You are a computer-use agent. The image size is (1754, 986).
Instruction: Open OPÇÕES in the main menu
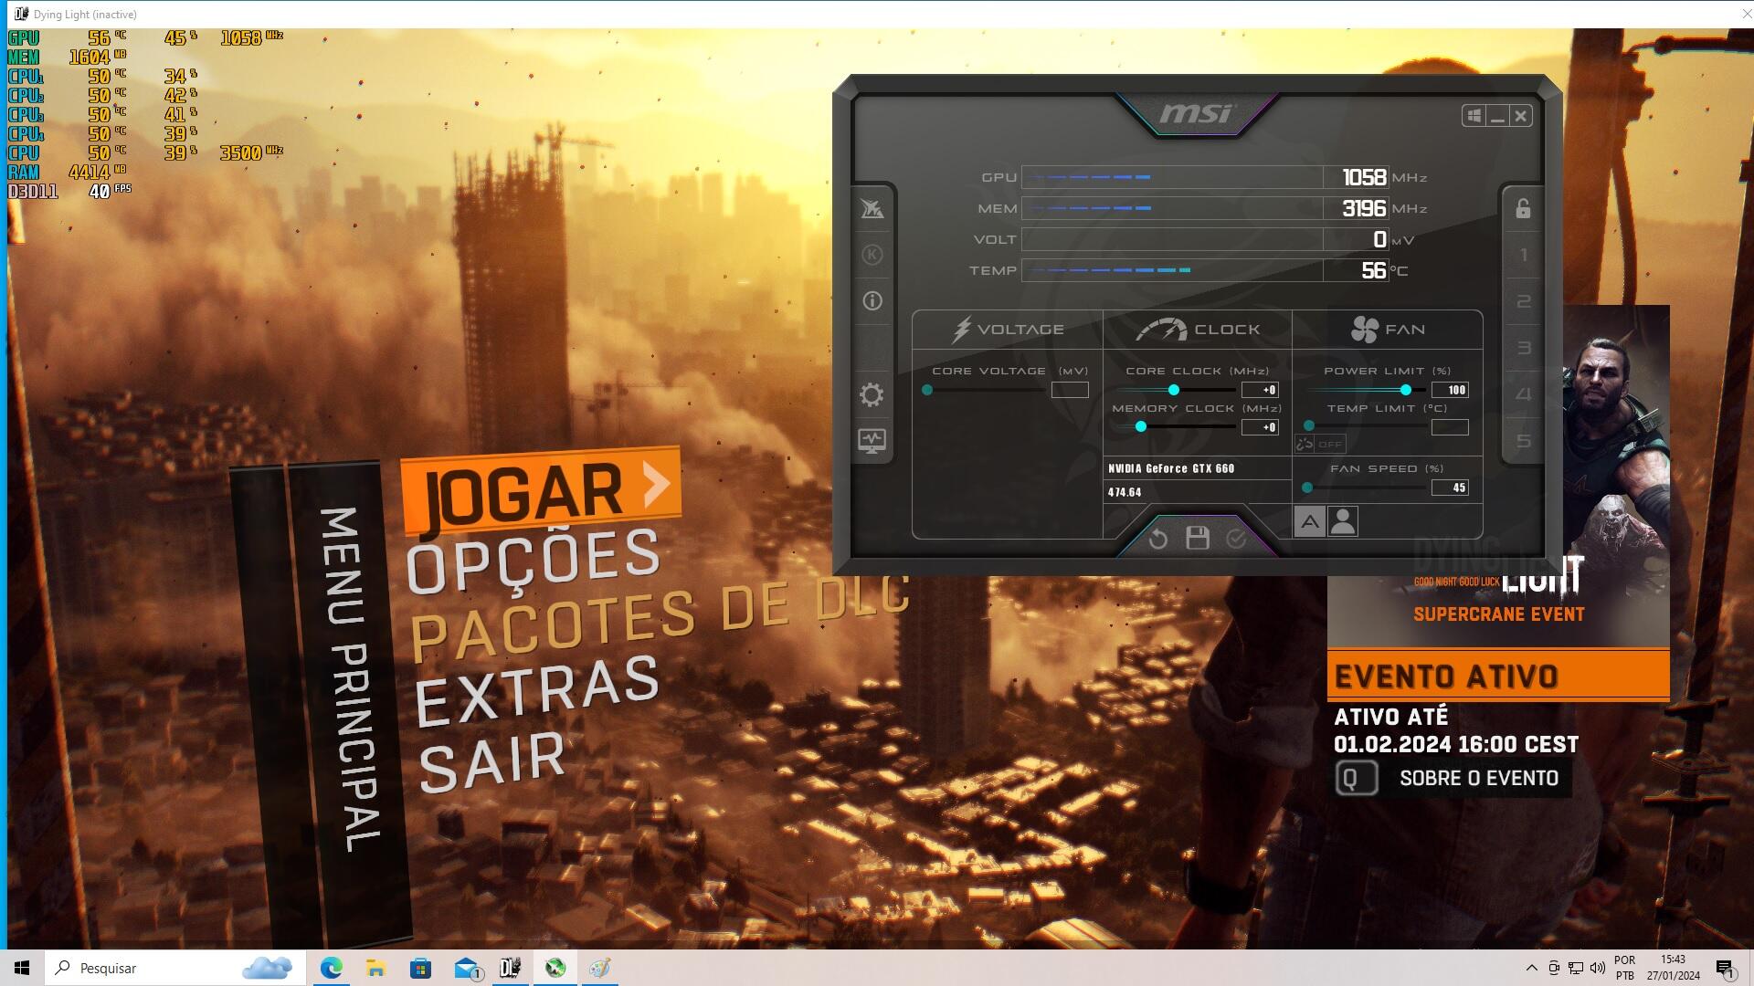534,560
